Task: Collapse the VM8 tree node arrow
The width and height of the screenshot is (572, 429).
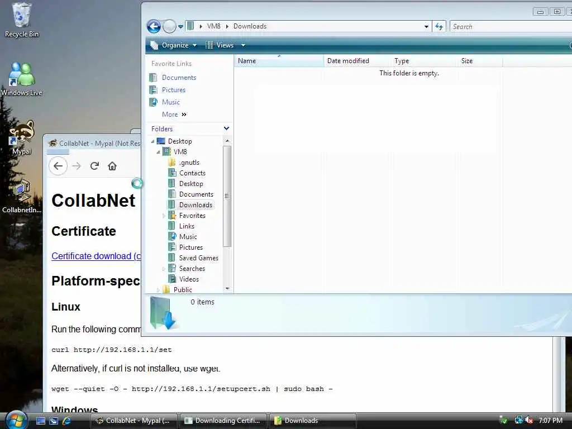Action: (158, 152)
